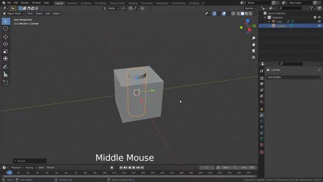Switch to wireframe viewport shading
The image size is (323, 182).
click(238, 14)
